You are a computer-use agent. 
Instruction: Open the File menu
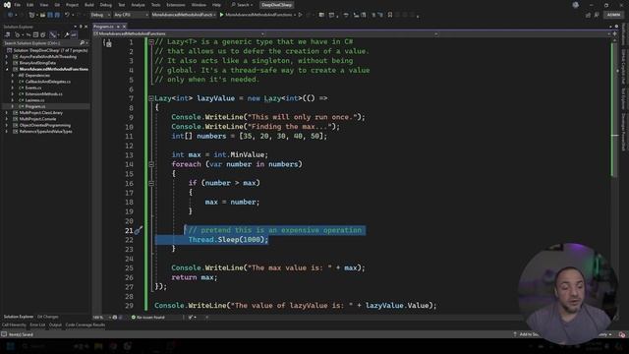pyautogui.click(x=18, y=5)
